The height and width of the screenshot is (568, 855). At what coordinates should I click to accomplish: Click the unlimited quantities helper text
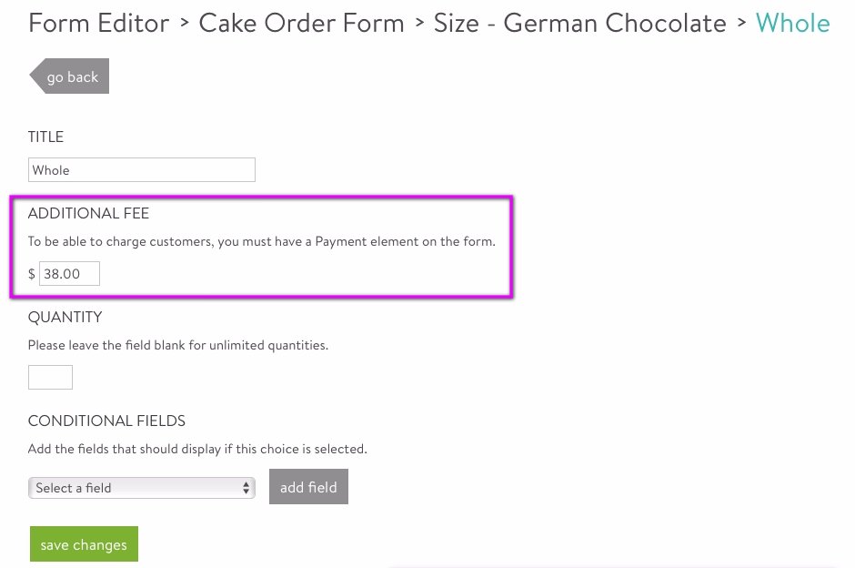178,345
